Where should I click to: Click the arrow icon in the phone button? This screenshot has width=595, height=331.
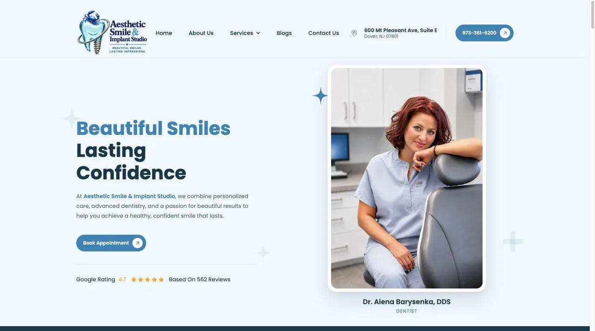pyautogui.click(x=505, y=33)
